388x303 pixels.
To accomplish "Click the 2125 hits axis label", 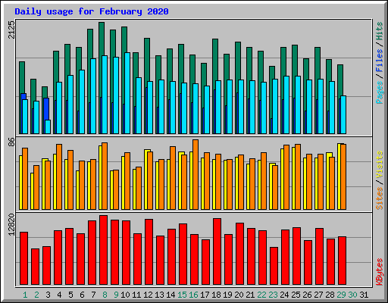I will pos(12,30).
